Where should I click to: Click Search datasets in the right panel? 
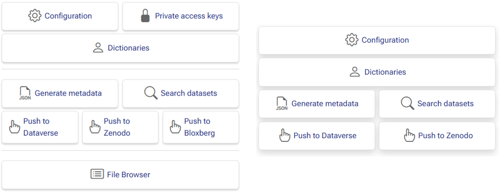437,104
